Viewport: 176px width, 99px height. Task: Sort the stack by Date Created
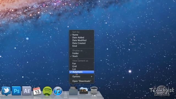coord(82,43)
